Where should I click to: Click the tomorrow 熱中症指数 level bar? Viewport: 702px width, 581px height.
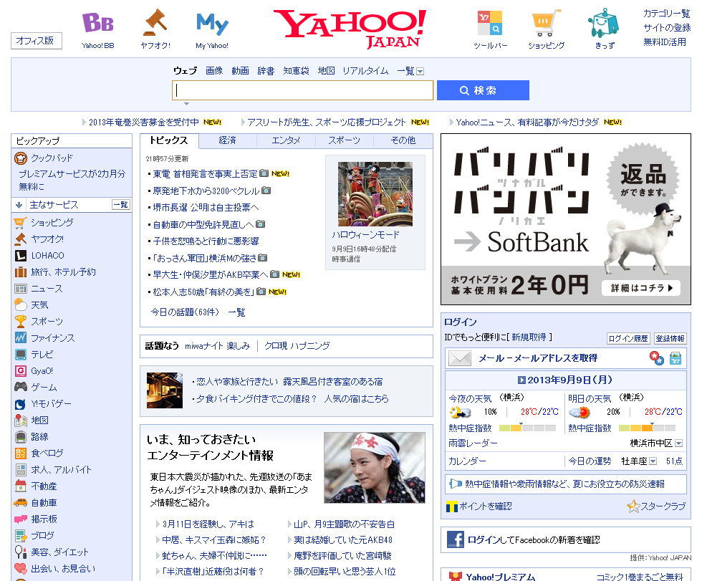tap(647, 428)
